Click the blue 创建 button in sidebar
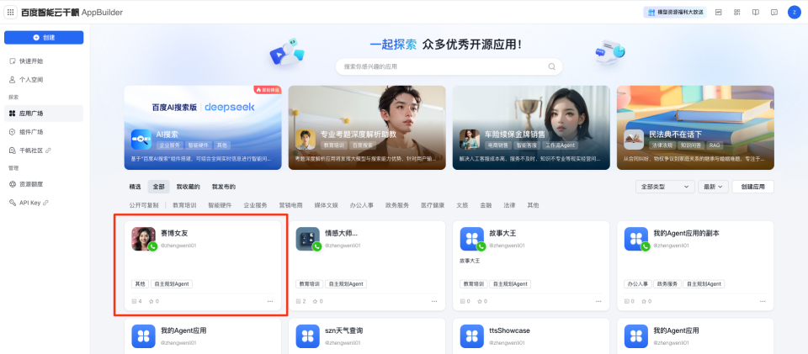The height and width of the screenshot is (354, 808). [x=44, y=38]
